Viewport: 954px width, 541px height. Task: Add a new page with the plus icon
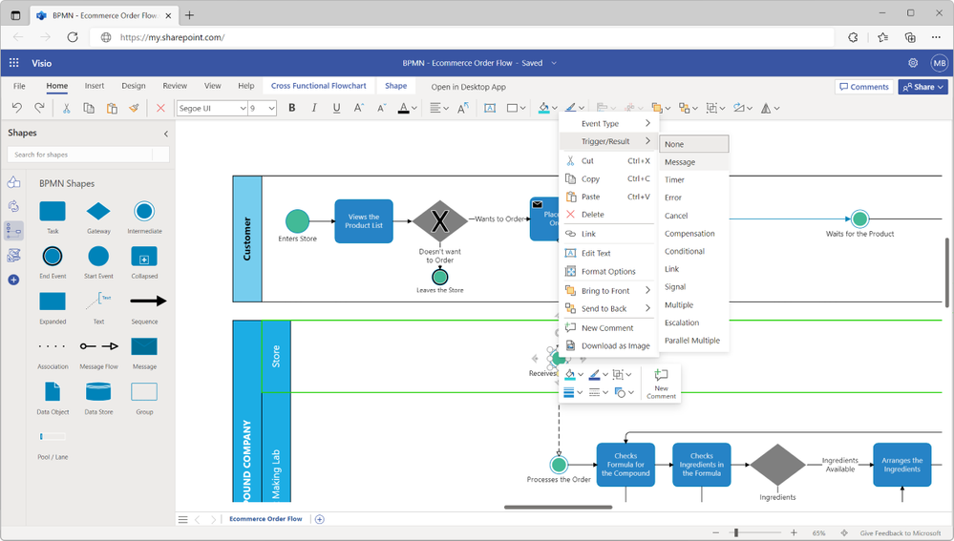pos(319,519)
